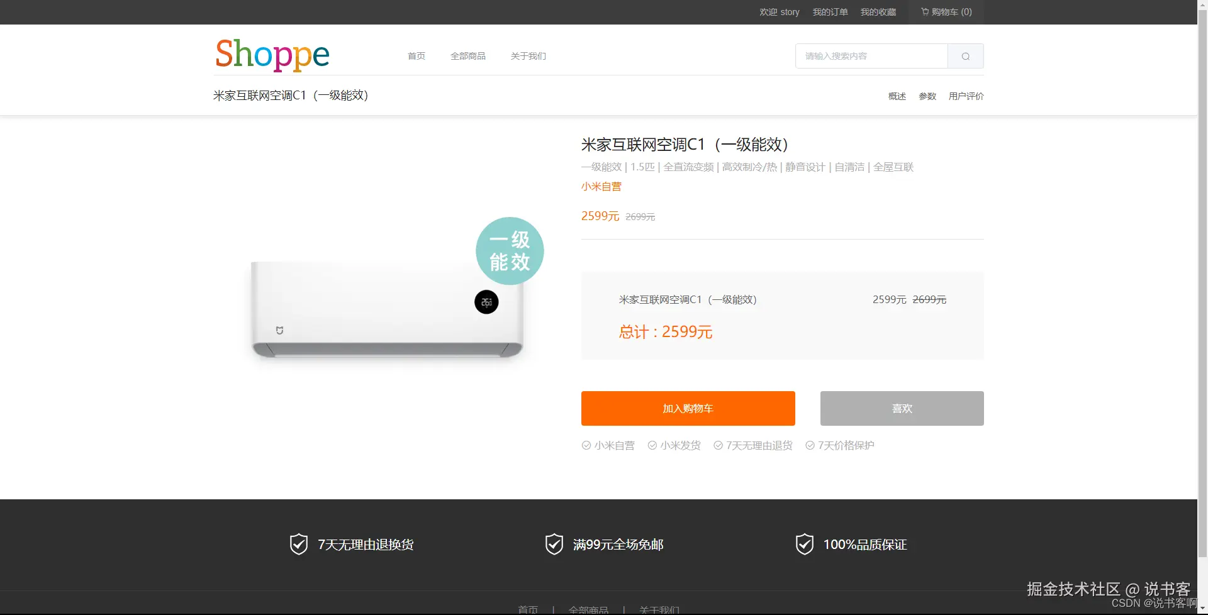Screen dimensions: 1208x615
Task: Click the 喜欢 button
Action: click(x=901, y=408)
